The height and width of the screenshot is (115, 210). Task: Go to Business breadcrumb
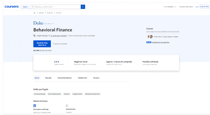[50, 13]
